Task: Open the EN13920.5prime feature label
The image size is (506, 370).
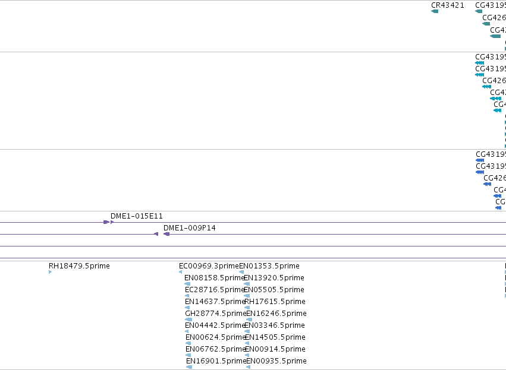Action: click(x=274, y=278)
